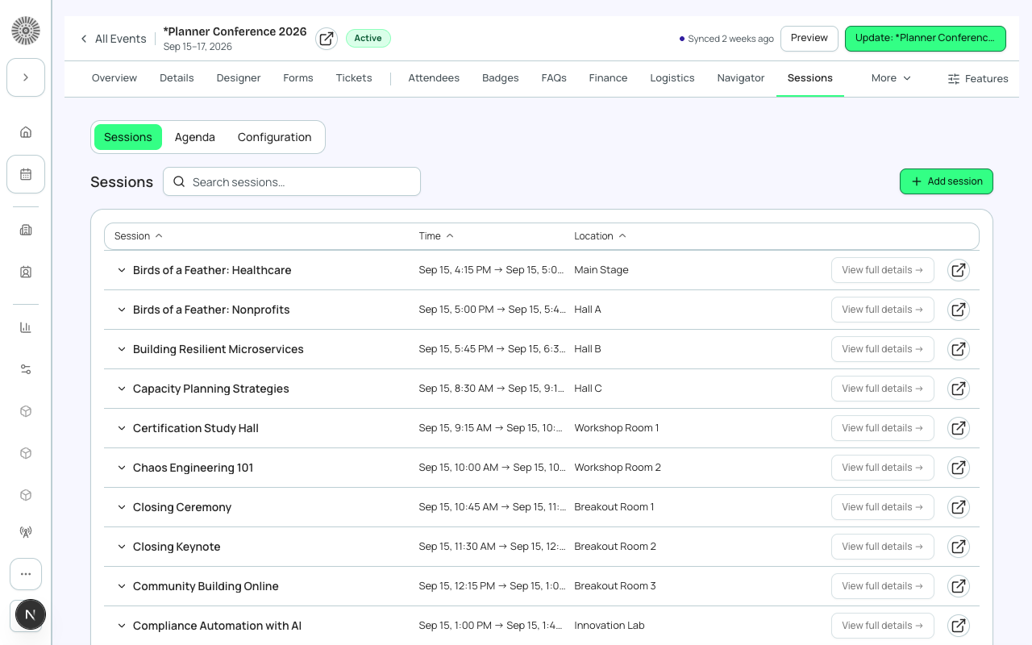Image resolution: width=1032 pixels, height=645 pixels.
Task: Click the 'Synced 2 weeks ago' status
Action: tap(726, 39)
